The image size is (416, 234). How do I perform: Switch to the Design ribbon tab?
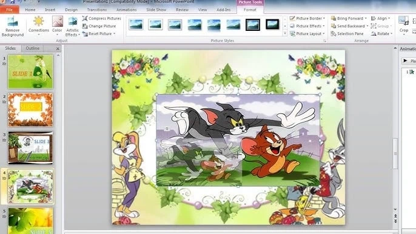(72, 10)
